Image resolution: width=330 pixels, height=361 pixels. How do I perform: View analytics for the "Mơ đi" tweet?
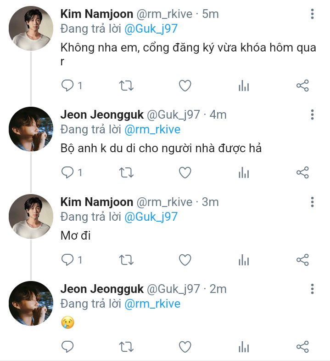click(244, 260)
